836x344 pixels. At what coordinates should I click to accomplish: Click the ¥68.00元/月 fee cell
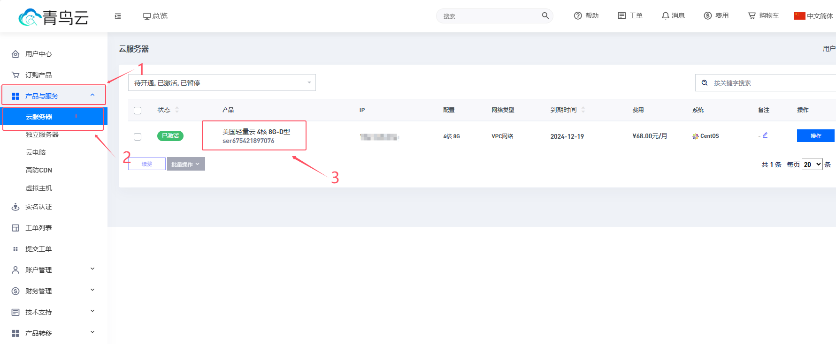tap(650, 136)
